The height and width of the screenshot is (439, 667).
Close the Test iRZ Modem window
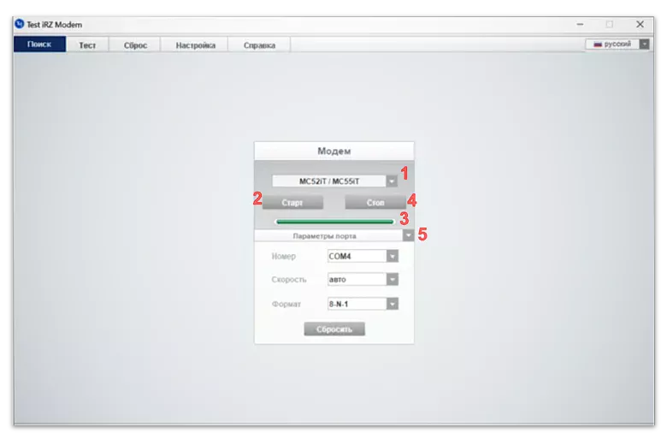pos(640,24)
